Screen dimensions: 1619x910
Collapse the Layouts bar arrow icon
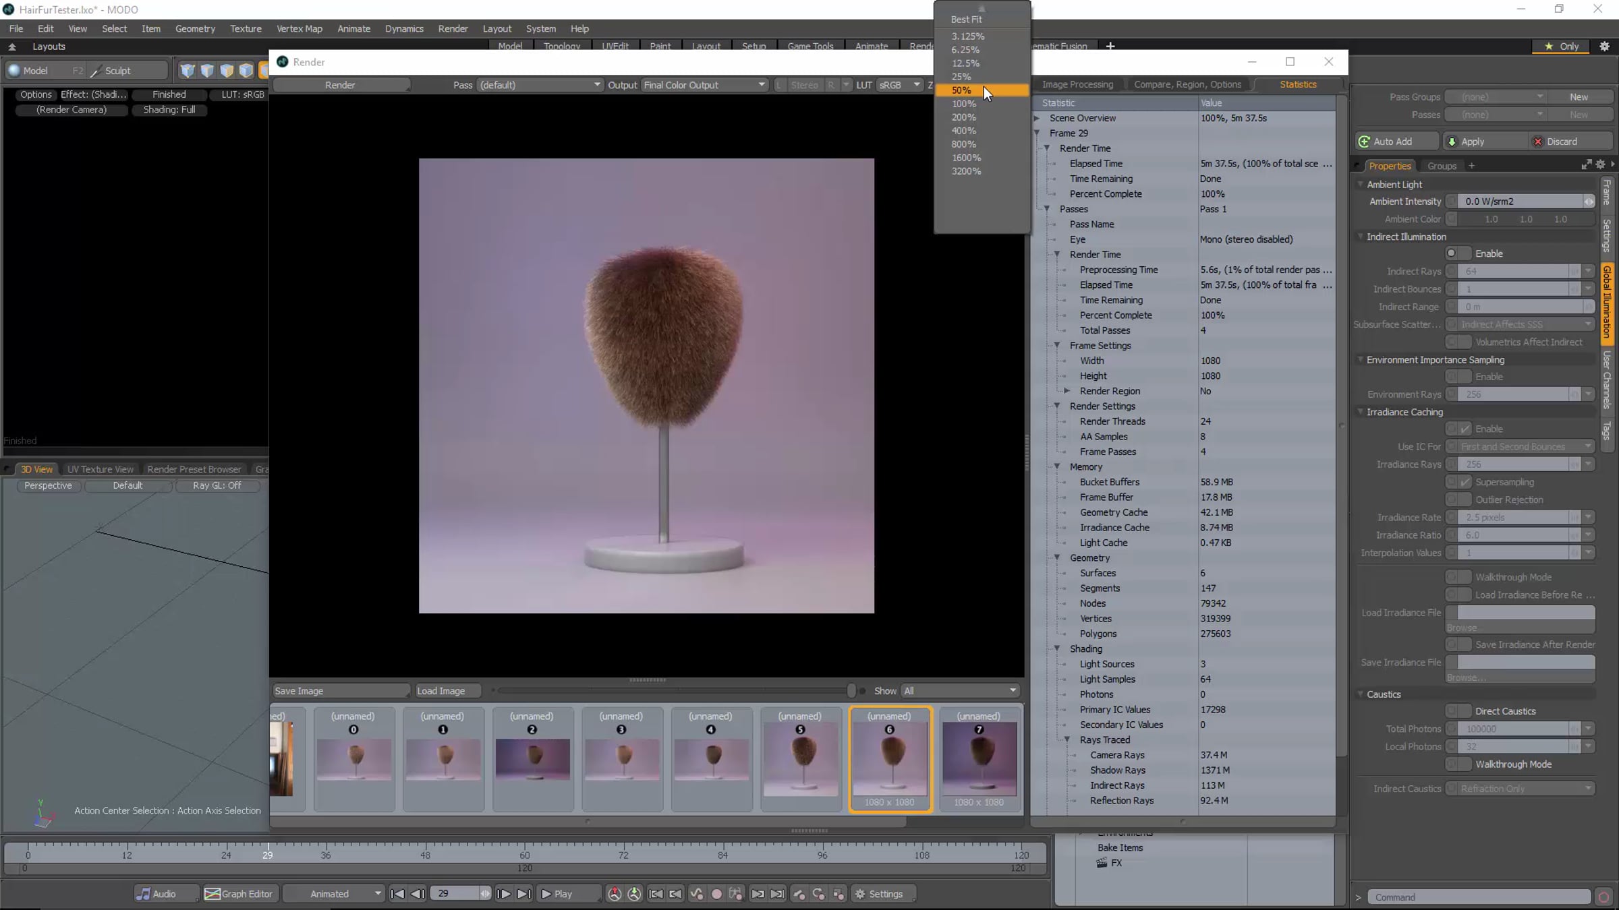tap(12, 47)
